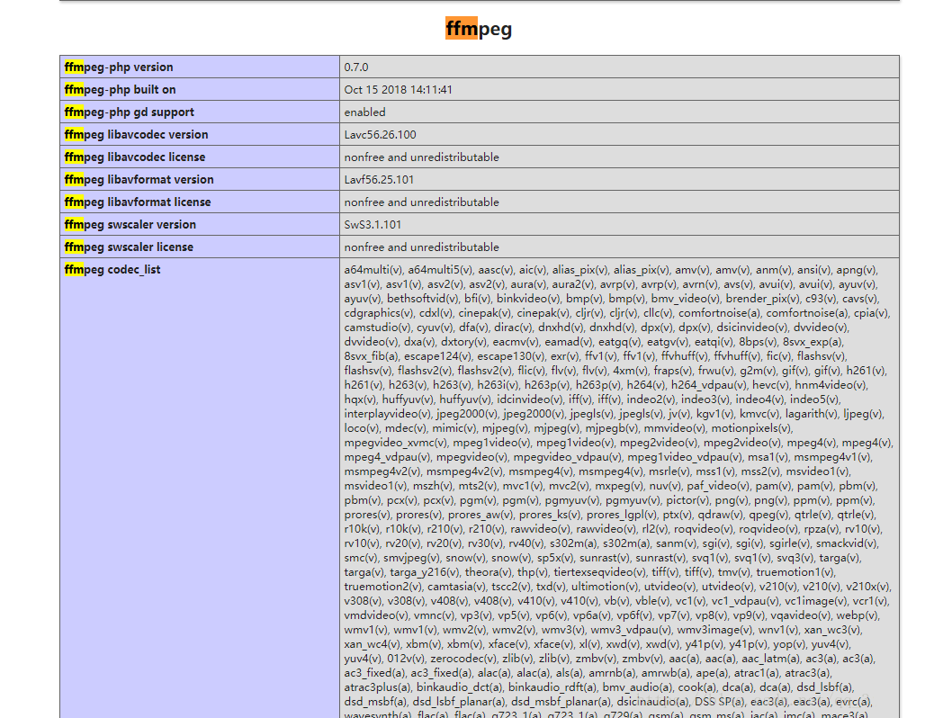Click the version value "0.7.0"

pyautogui.click(x=356, y=67)
